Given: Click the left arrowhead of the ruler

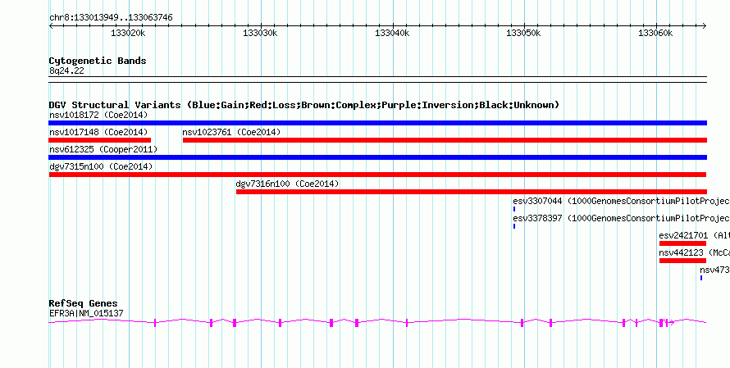Looking at the screenshot, I should tap(51, 26).
